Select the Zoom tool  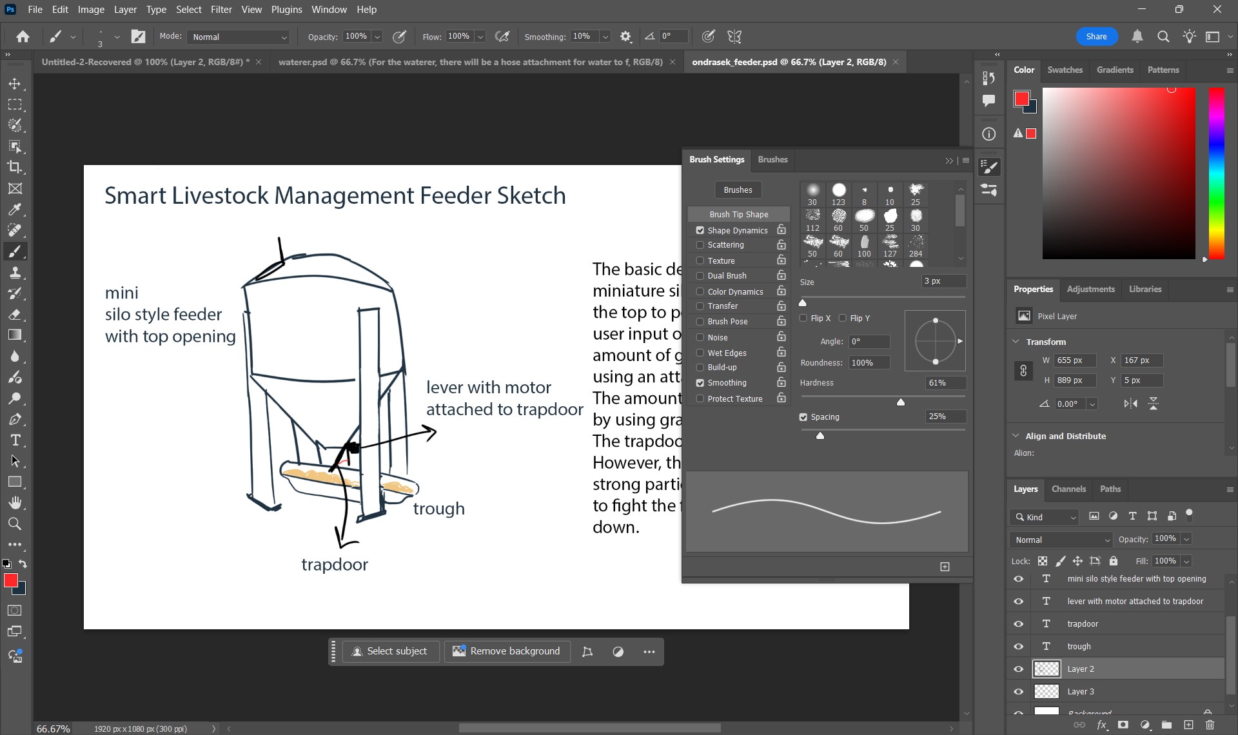pos(15,524)
